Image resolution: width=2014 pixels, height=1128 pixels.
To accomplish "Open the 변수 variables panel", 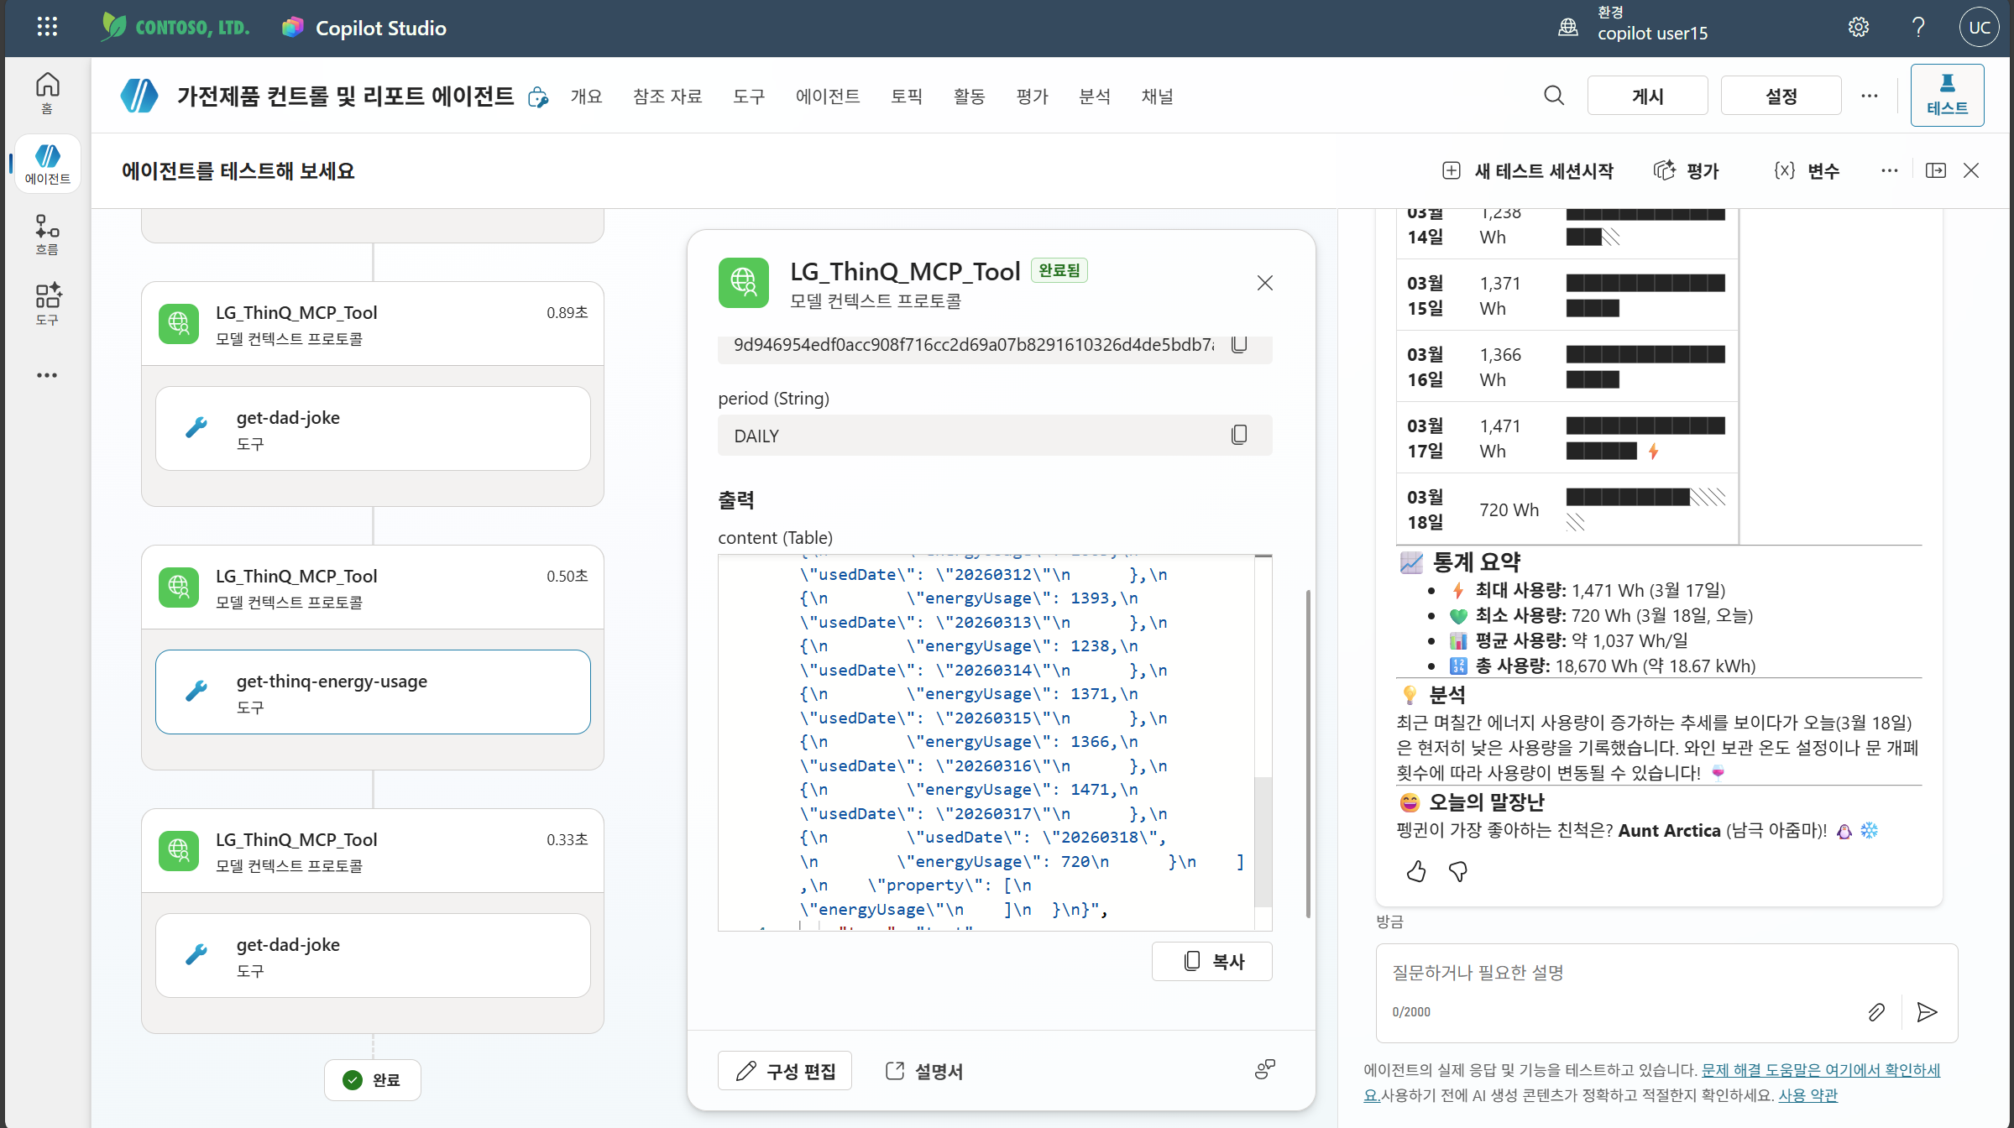I will [1806, 170].
